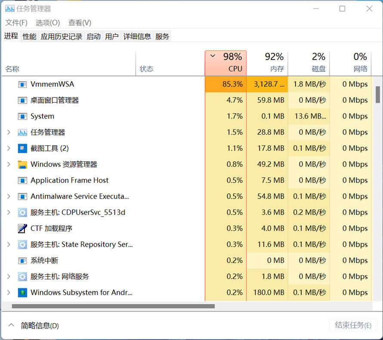Click the Antimalware Service Executable icon
Image resolution: width=383 pixels, height=340 pixels.
(22, 196)
